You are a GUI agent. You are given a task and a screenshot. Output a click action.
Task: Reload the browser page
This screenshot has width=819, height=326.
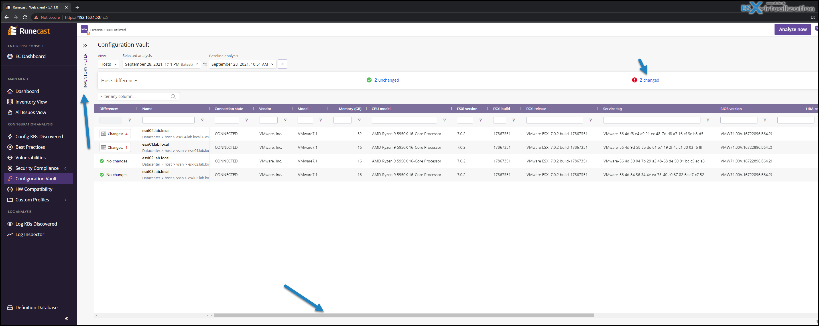click(x=25, y=17)
